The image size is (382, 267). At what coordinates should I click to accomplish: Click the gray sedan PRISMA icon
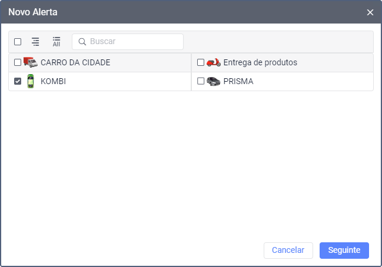coord(214,81)
